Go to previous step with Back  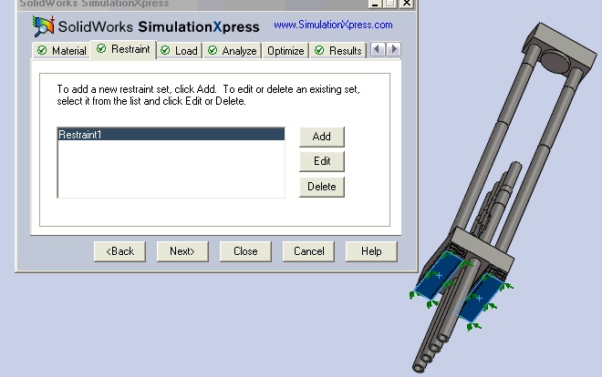pyautogui.click(x=119, y=251)
